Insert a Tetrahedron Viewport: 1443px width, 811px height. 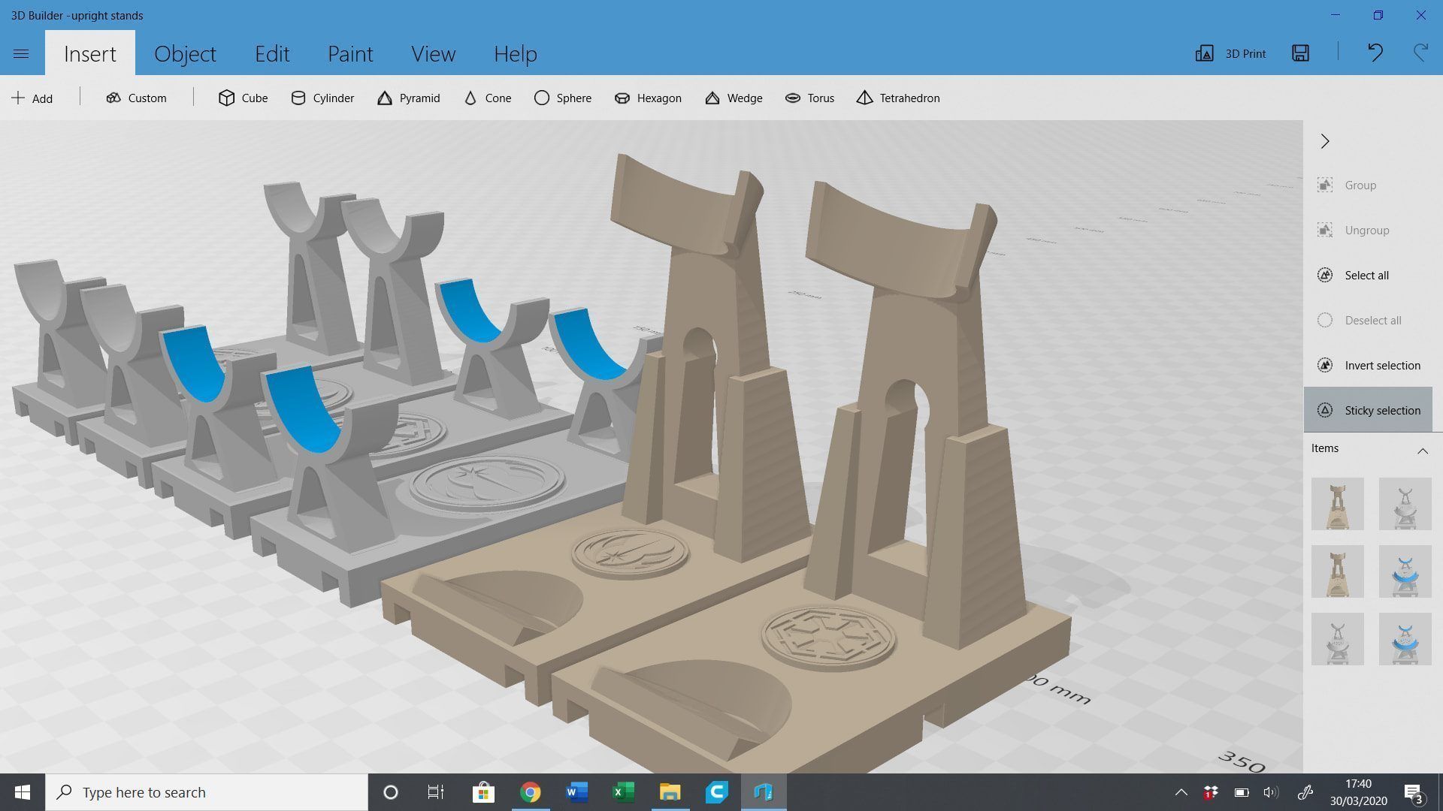coord(898,98)
